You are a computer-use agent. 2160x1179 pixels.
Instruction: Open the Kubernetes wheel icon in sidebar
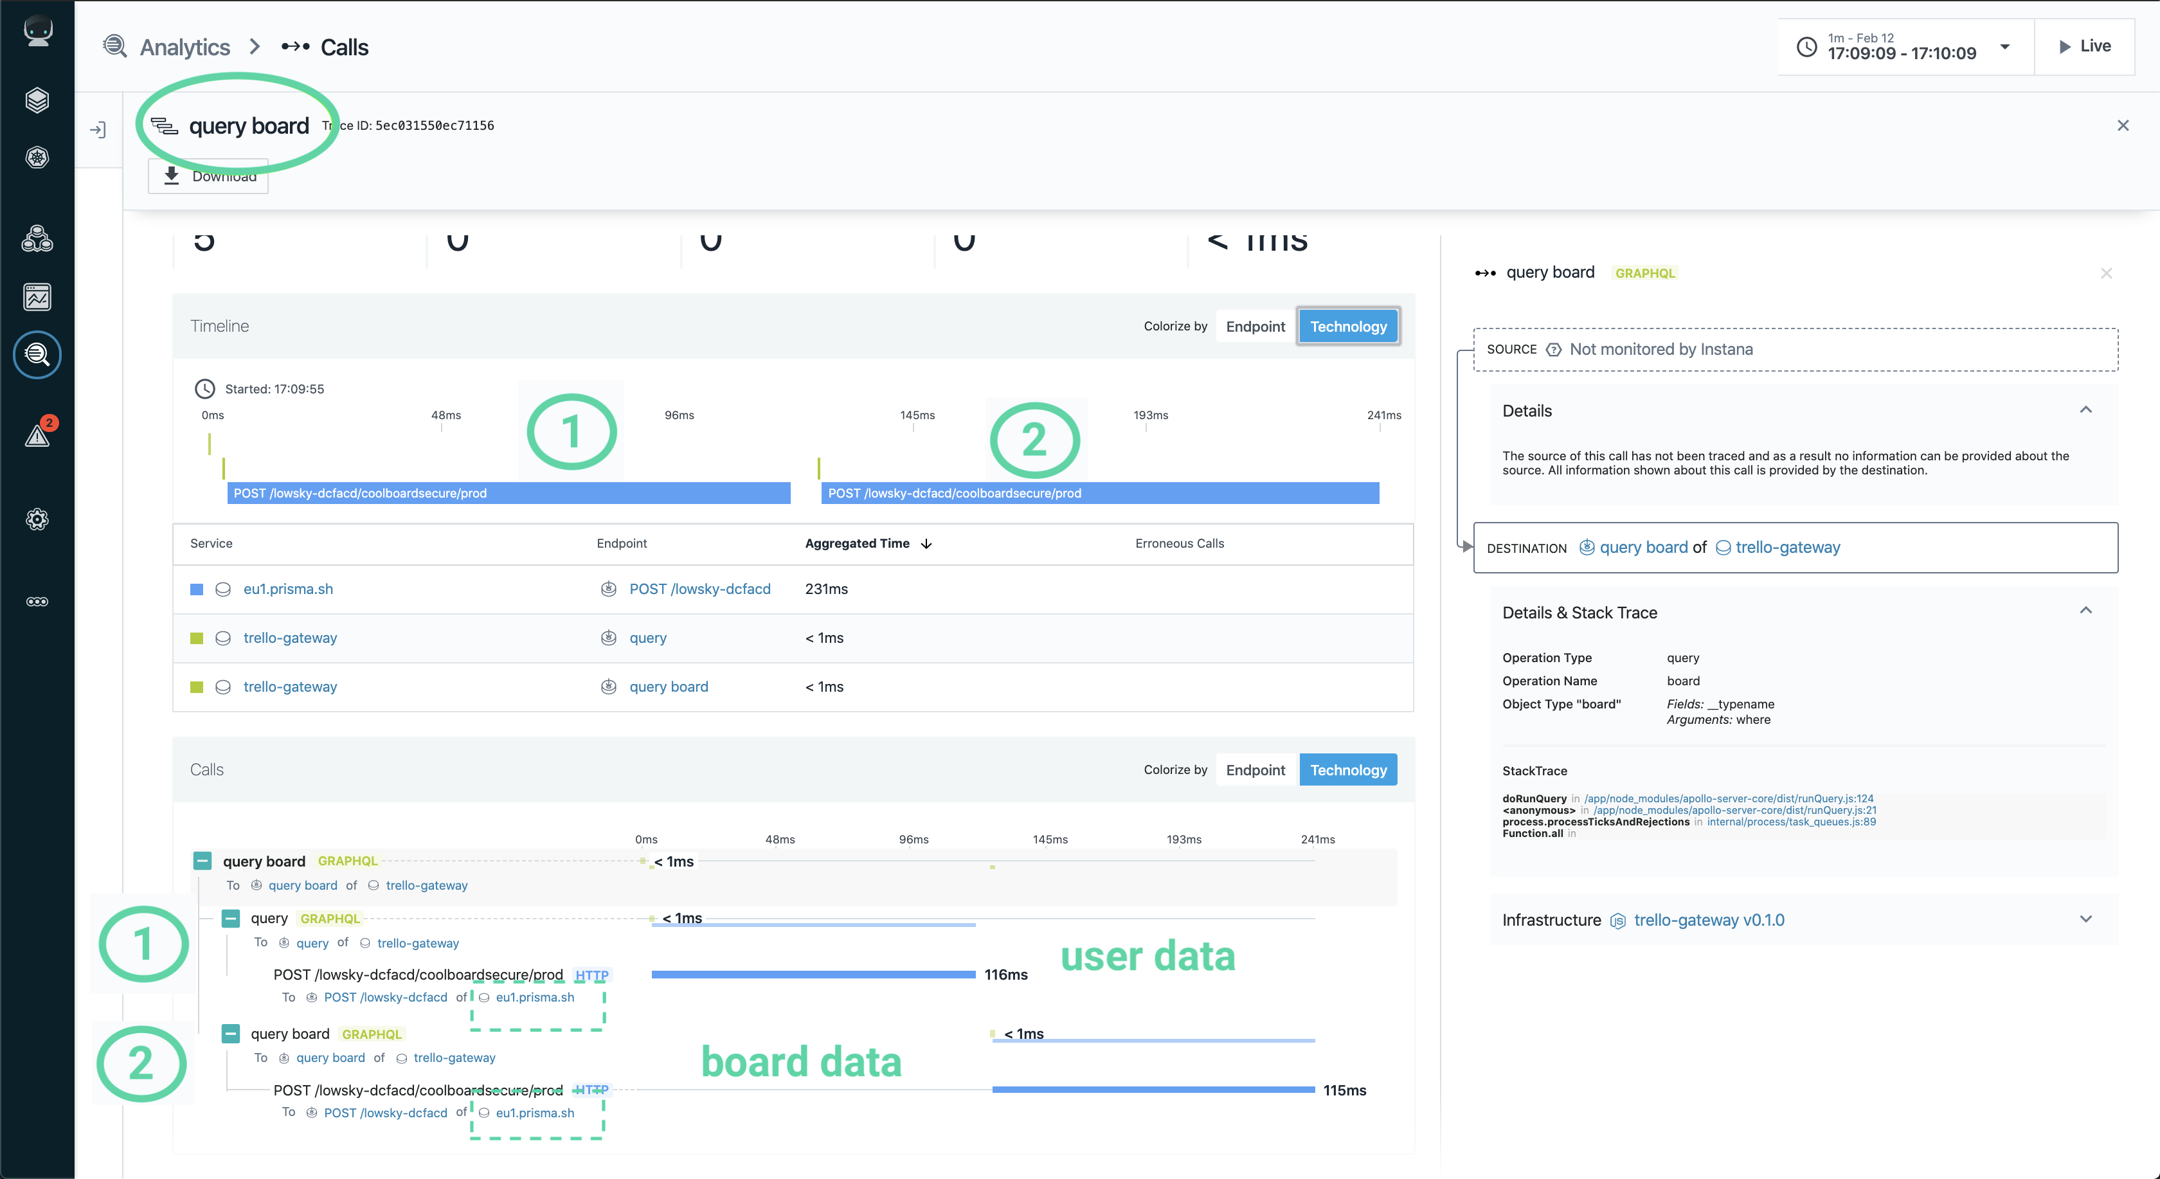(37, 157)
